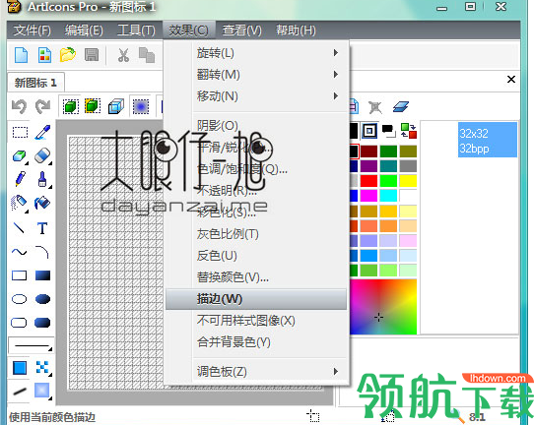Select the solid blue fill mode
This screenshot has width=534, height=425.
click(20, 368)
